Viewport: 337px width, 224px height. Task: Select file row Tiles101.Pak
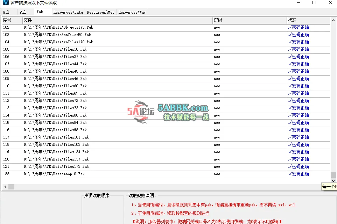pos(166,137)
